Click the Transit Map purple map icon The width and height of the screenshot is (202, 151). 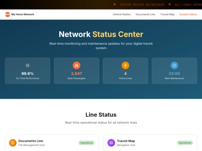click(x=111, y=143)
